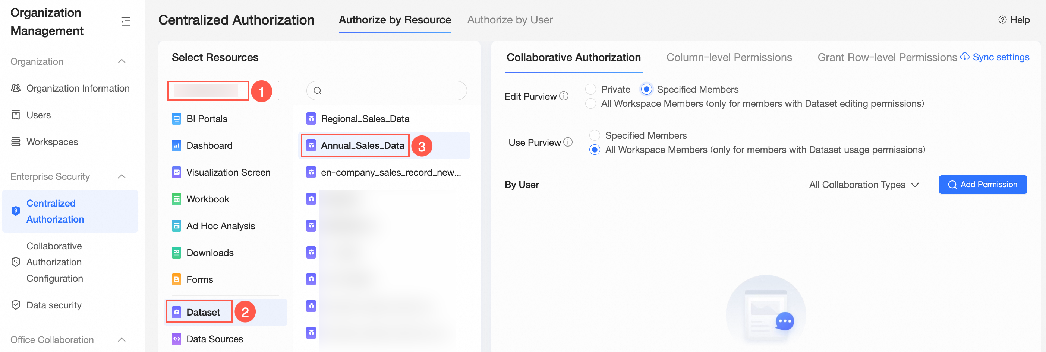Click the Forms resource icon
Screen dimensions: 1046x352
(x=177, y=279)
